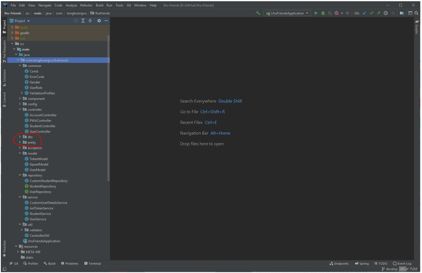Open the Navigate menu

(x=45, y=5)
